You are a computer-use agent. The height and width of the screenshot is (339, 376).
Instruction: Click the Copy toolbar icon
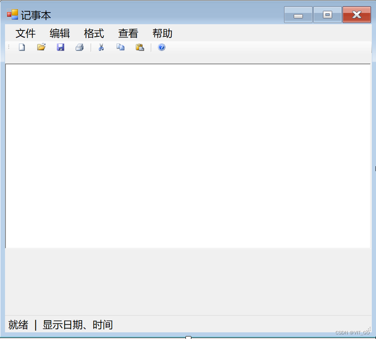[120, 47]
